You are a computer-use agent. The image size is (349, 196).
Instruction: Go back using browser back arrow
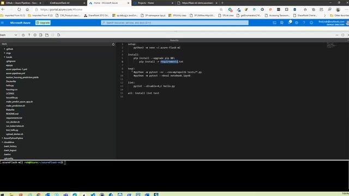pyautogui.click(x=3, y=9)
